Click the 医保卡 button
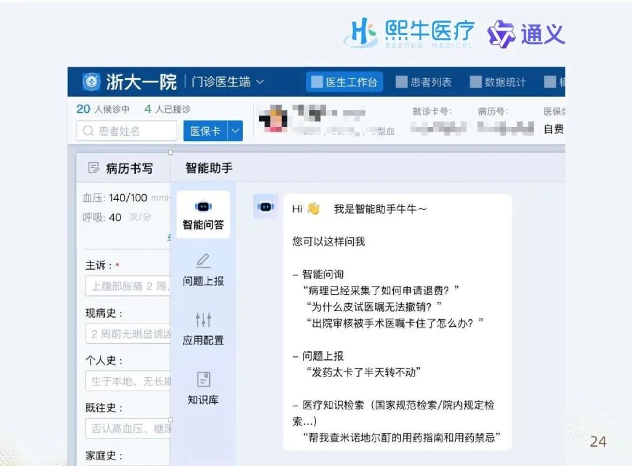Viewport: 632px width, 466px height. coord(205,131)
